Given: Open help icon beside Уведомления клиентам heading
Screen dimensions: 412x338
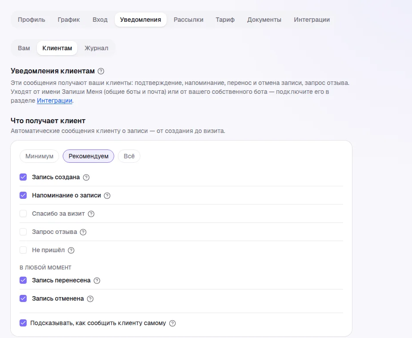Looking at the screenshot, I should click(x=100, y=71).
